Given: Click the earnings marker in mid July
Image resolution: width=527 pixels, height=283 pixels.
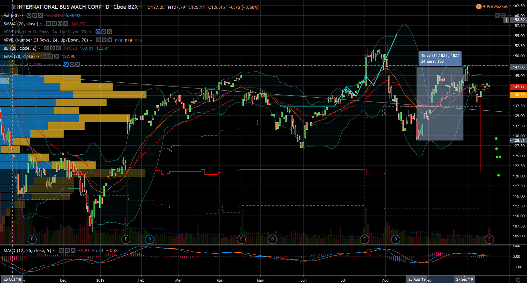Looking at the screenshot, I should coord(364,239).
